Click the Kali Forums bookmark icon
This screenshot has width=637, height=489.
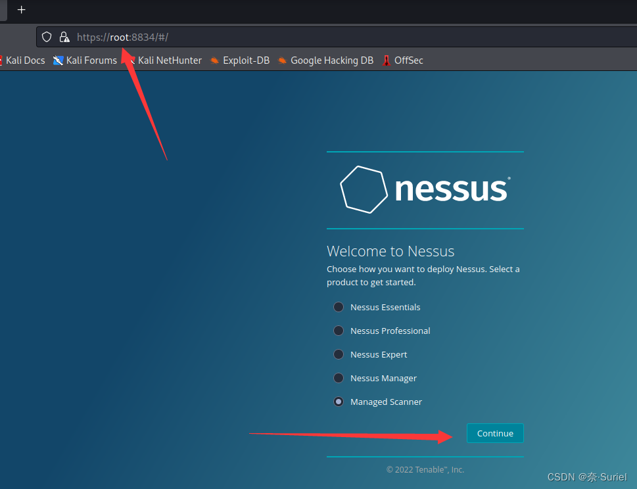point(58,60)
